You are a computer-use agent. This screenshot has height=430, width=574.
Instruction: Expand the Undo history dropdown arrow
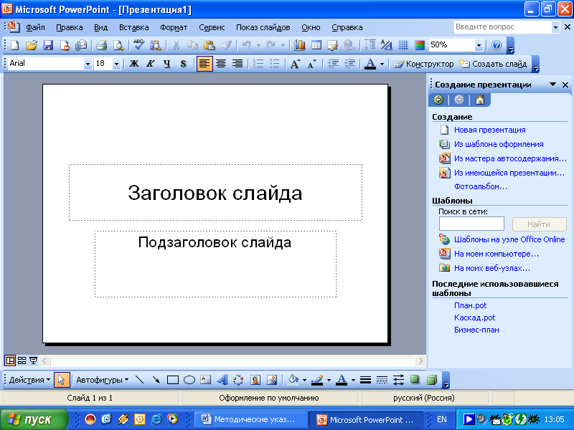coord(258,45)
